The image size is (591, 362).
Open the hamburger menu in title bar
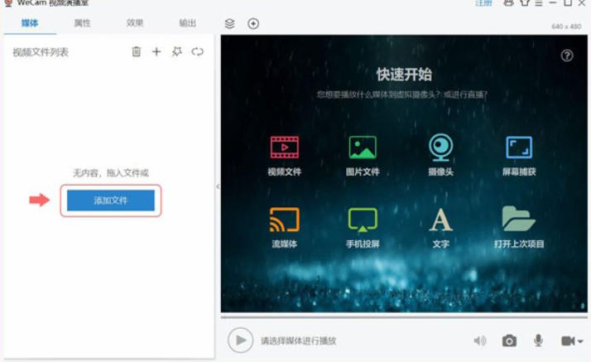click(x=539, y=3)
